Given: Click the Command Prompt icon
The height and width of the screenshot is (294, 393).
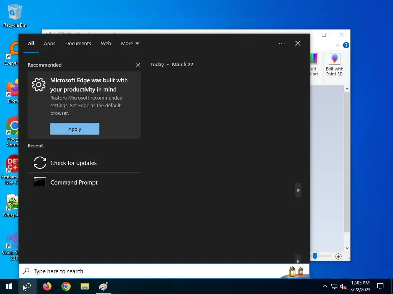Looking at the screenshot, I should 40,182.
